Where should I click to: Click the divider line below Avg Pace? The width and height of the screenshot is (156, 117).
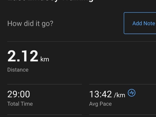point(122,115)
